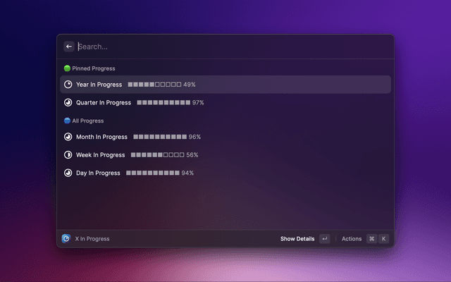This screenshot has width=451, height=282.
Task: Click the Year progress bar at 49%
Action: click(154, 85)
